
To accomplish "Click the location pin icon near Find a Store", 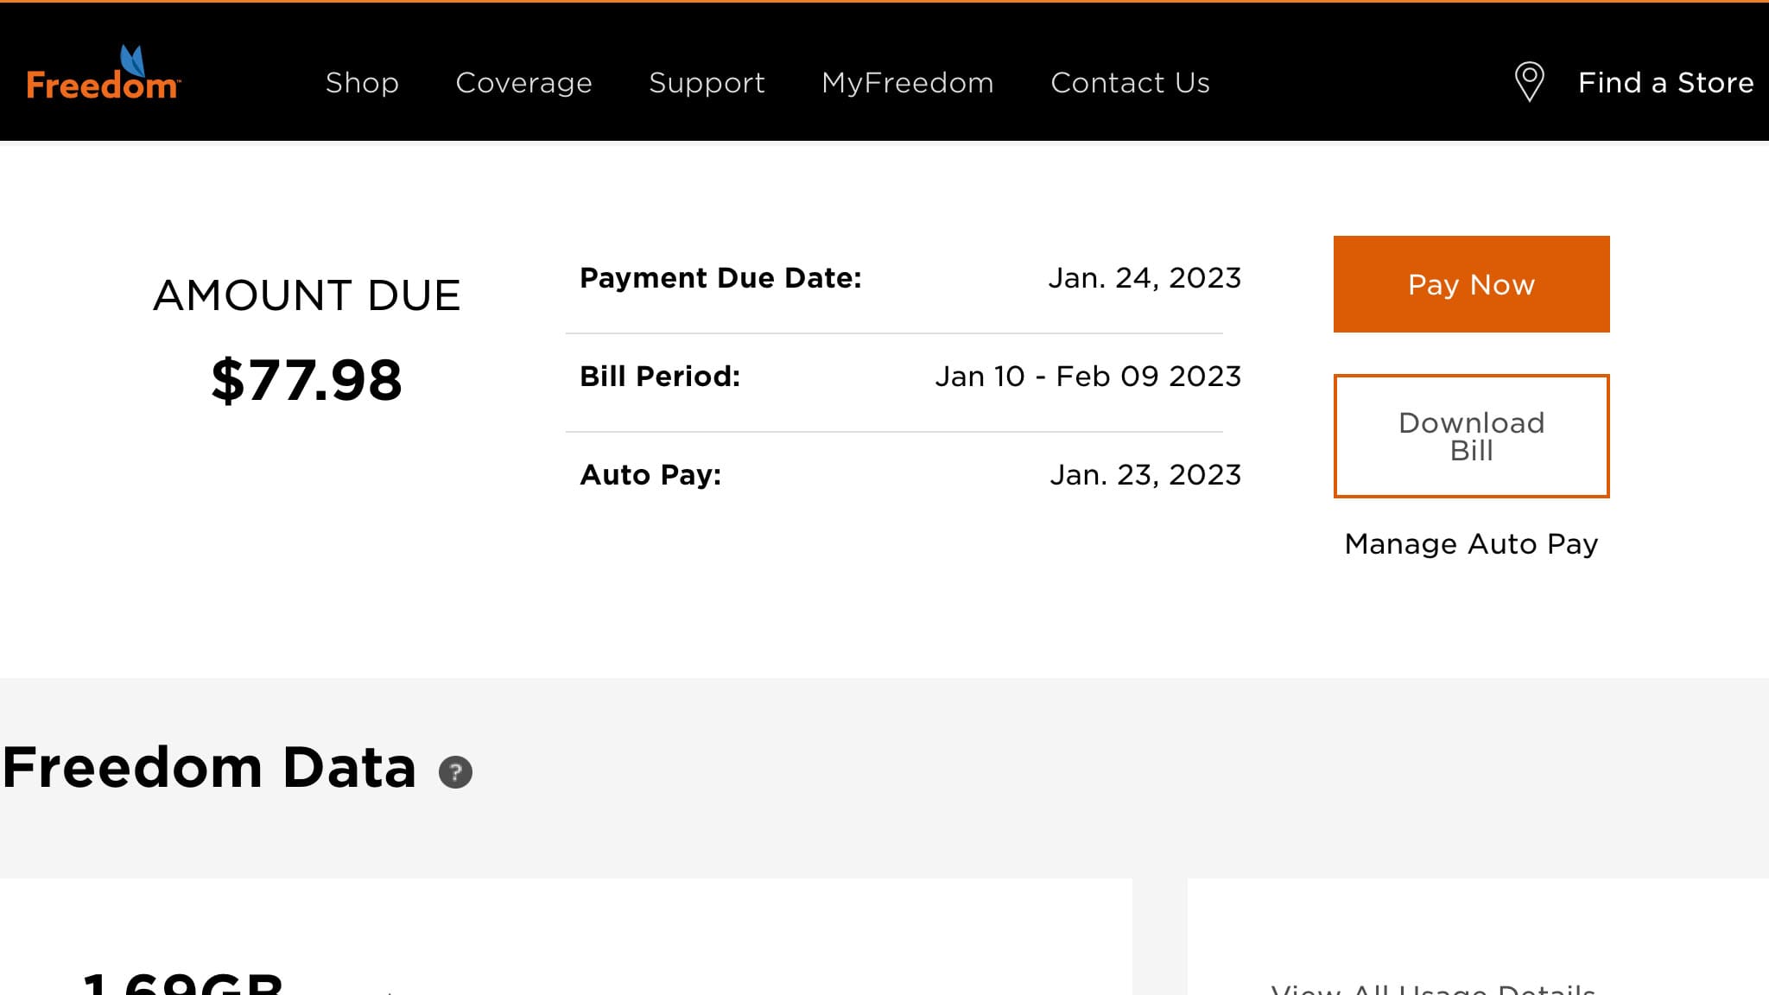I will [x=1529, y=81].
